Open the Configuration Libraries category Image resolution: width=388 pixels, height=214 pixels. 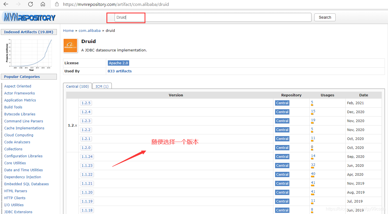tap(24, 156)
